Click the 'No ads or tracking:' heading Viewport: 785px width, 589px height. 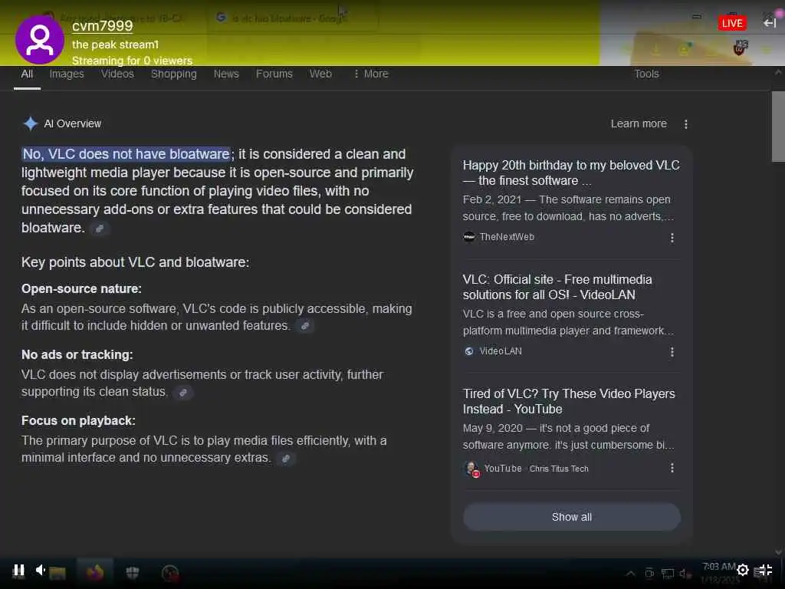(77, 355)
